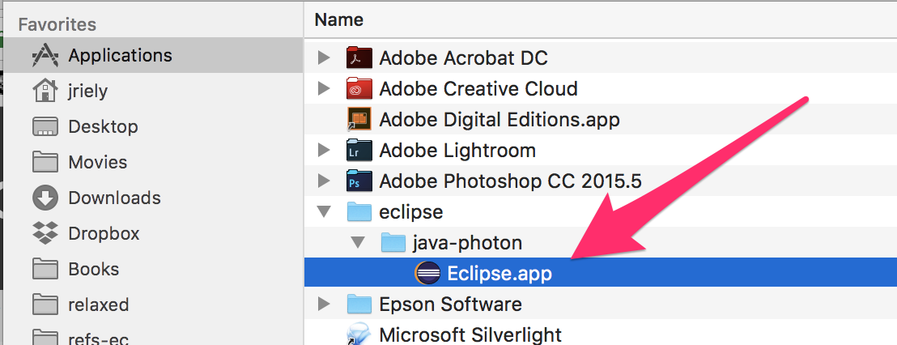Select the Movies folder in sidebar
Viewport: 897px width, 345px height.
pos(97,162)
